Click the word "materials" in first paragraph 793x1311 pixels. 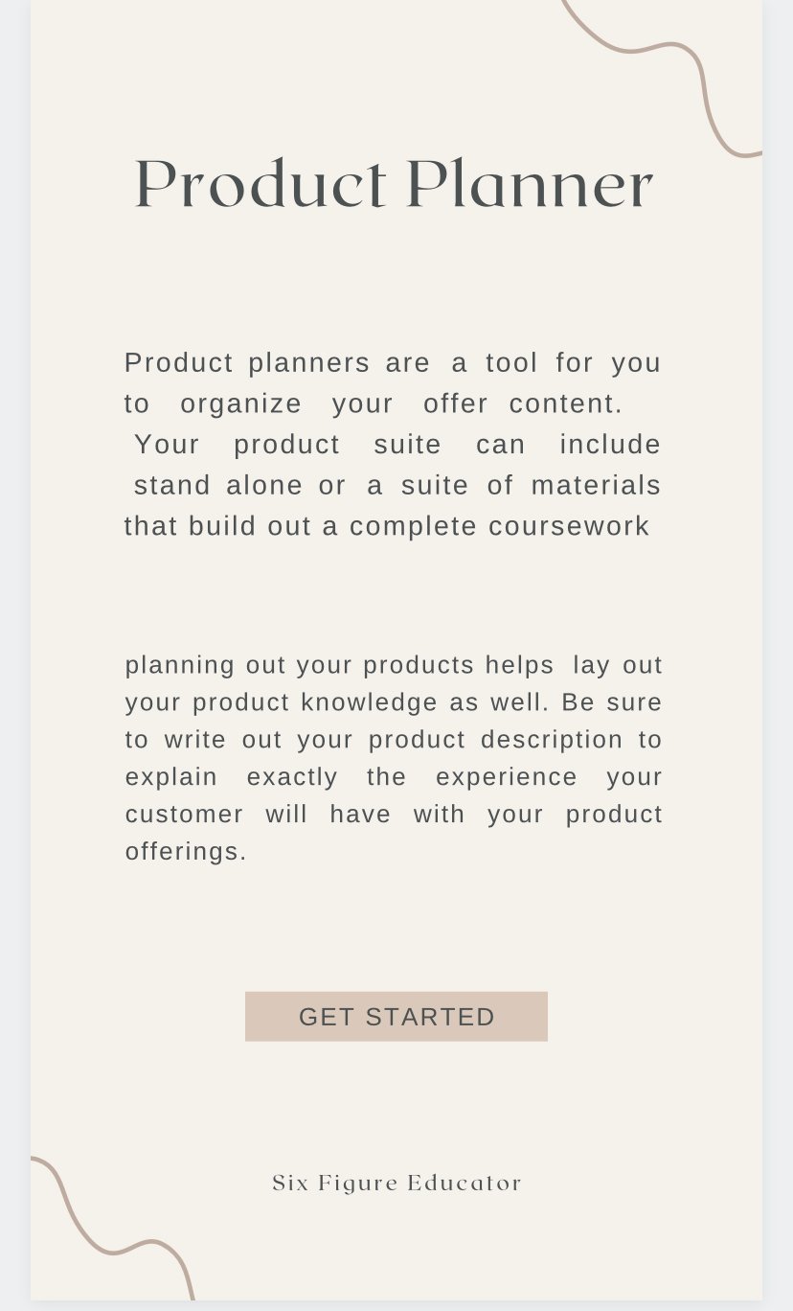click(x=596, y=486)
